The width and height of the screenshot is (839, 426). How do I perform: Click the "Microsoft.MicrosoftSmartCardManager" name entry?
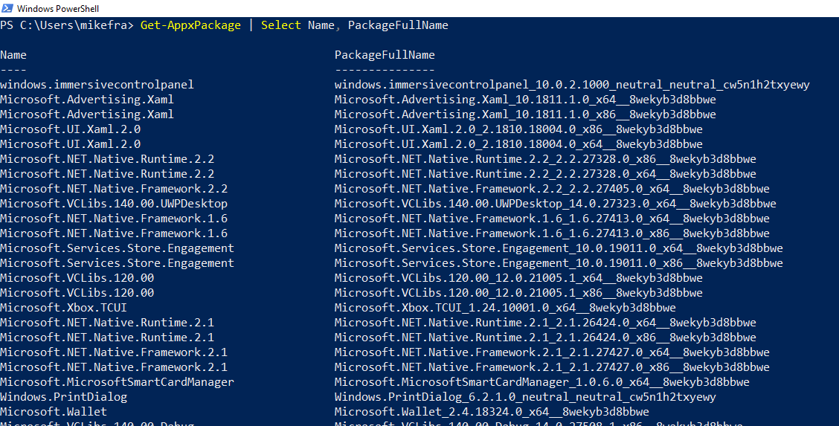click(x=118, y=382)
